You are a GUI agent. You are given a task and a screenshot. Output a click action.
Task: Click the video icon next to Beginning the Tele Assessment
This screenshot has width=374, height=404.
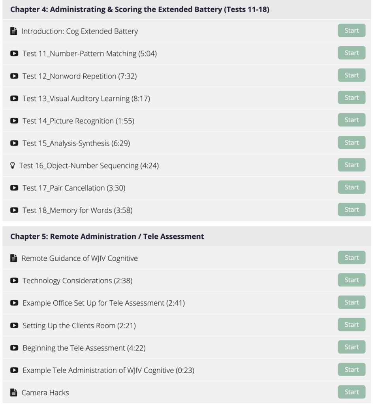pyautogui.click(x=14, y=348)
